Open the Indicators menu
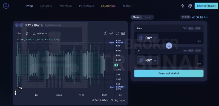Image resolution: width=219 pixels, height=106 pixels. point(40,34)
